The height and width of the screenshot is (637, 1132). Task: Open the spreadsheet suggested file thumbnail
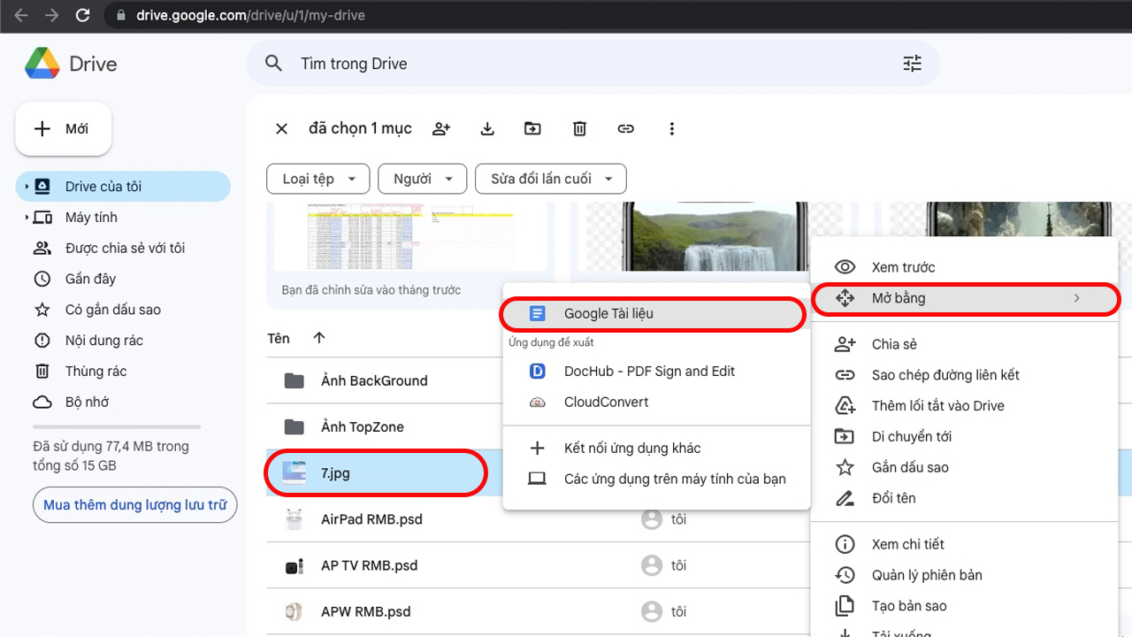[411, 237]
